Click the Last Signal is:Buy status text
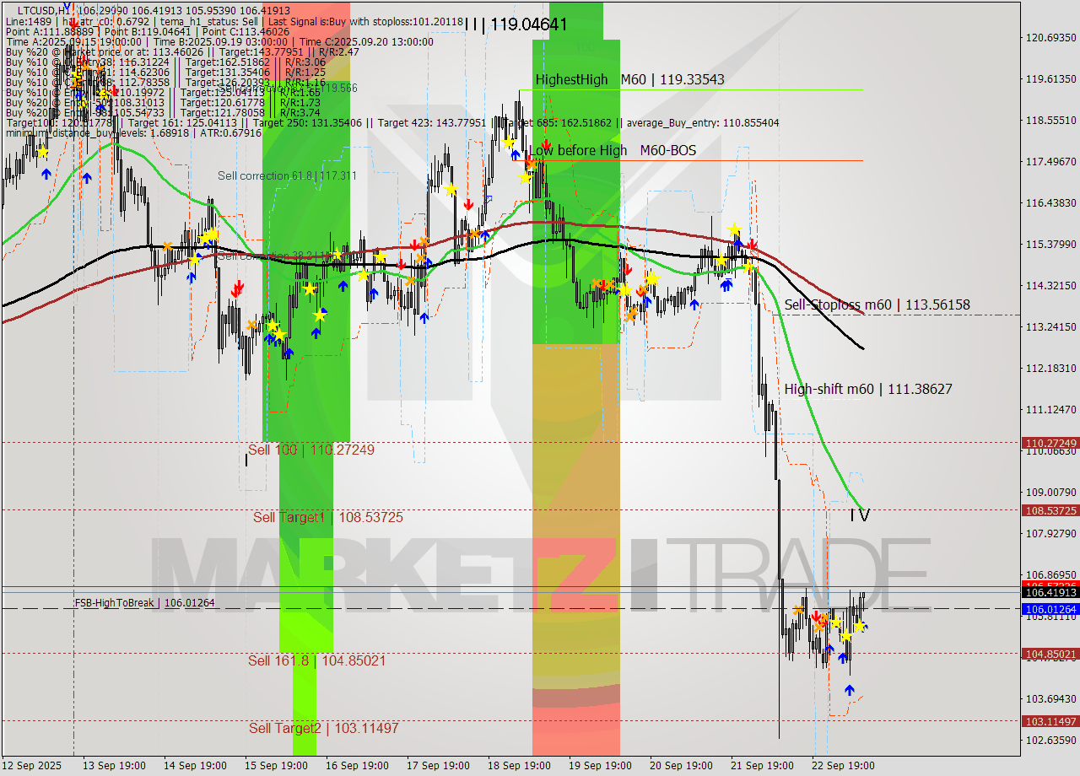 coord(310,23)
